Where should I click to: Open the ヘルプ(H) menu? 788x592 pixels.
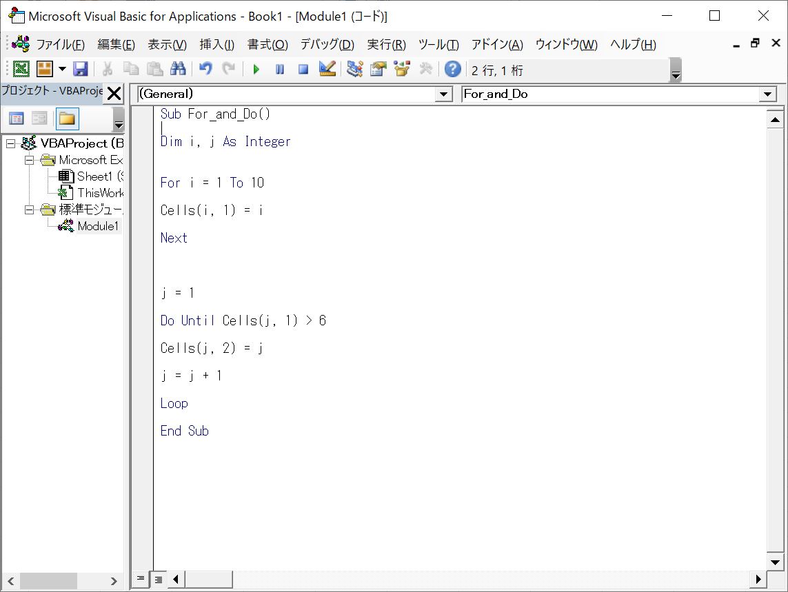point(633,45)
